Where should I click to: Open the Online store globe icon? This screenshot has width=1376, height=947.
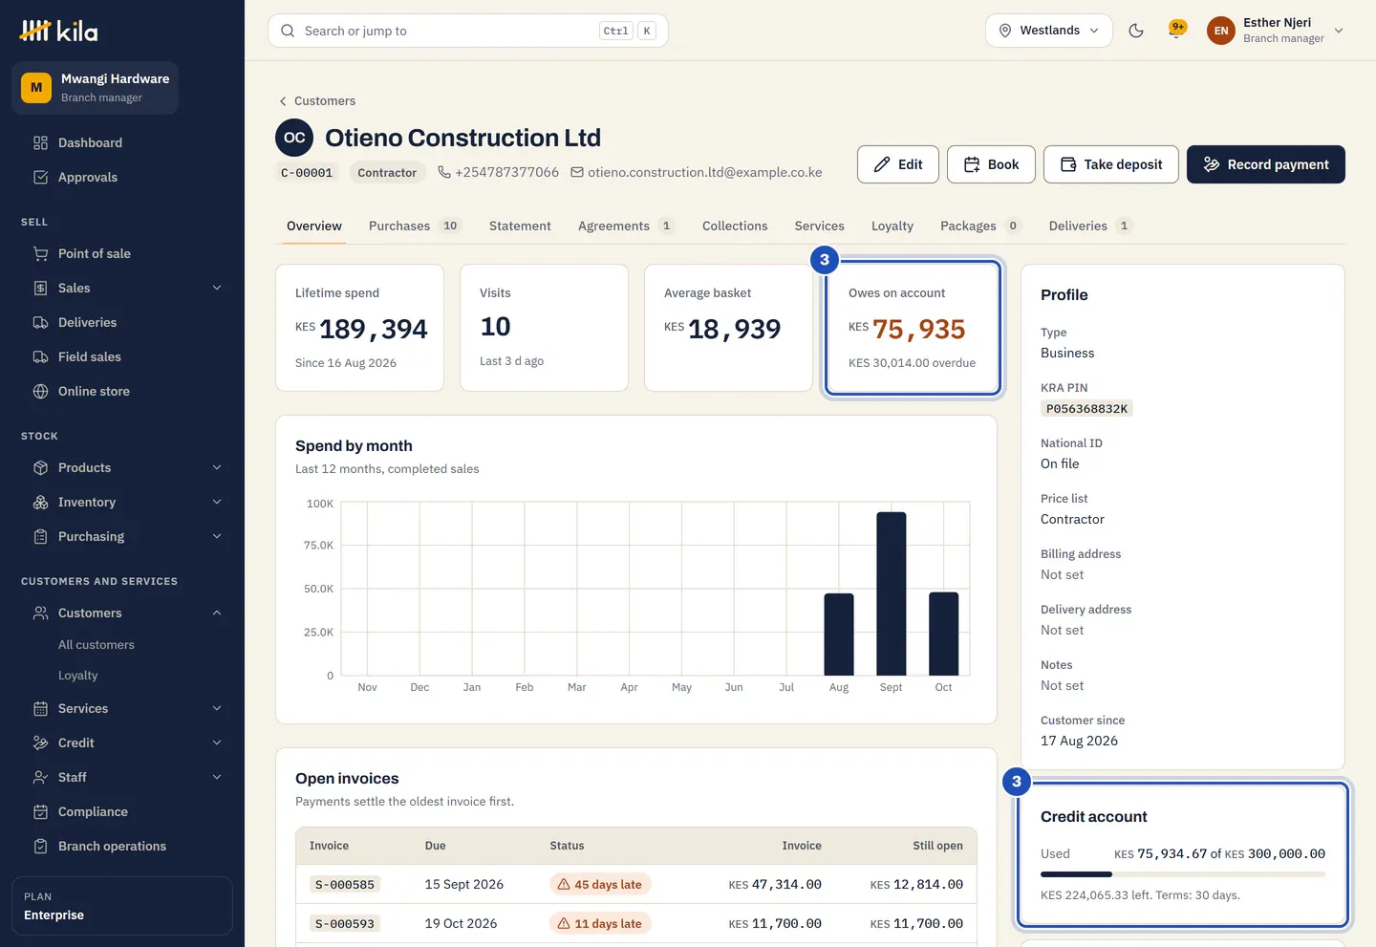click(x=40, y=391)
